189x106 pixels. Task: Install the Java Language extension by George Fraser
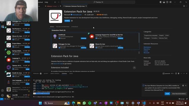click(x=27, y=84)
